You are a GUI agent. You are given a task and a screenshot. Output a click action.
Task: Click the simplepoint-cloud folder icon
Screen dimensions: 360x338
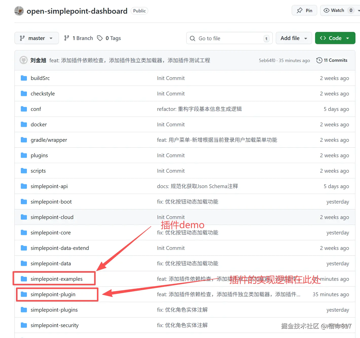(x=24, y=217)
